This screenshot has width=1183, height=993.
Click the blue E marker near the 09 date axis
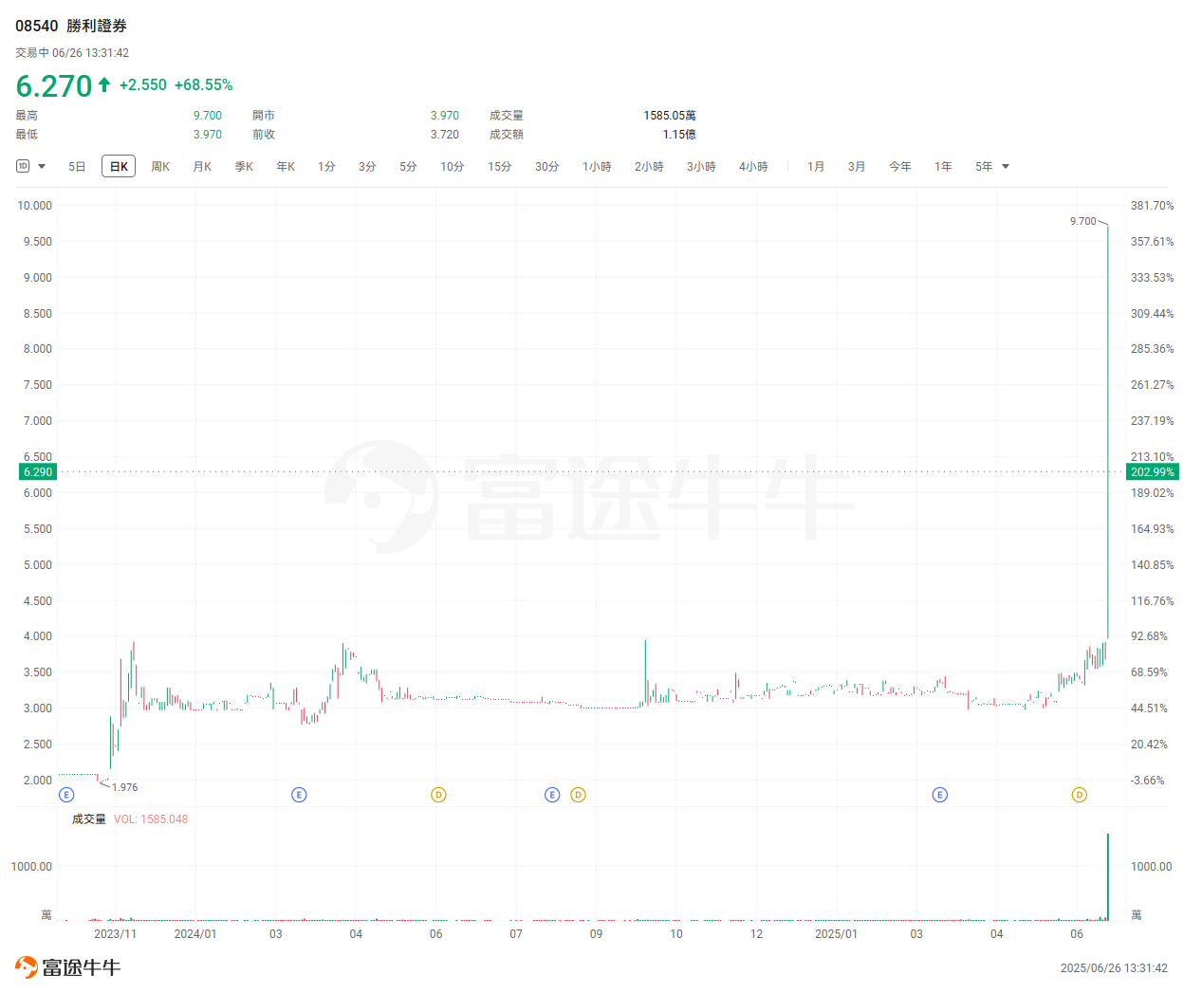tap(552, 794)
